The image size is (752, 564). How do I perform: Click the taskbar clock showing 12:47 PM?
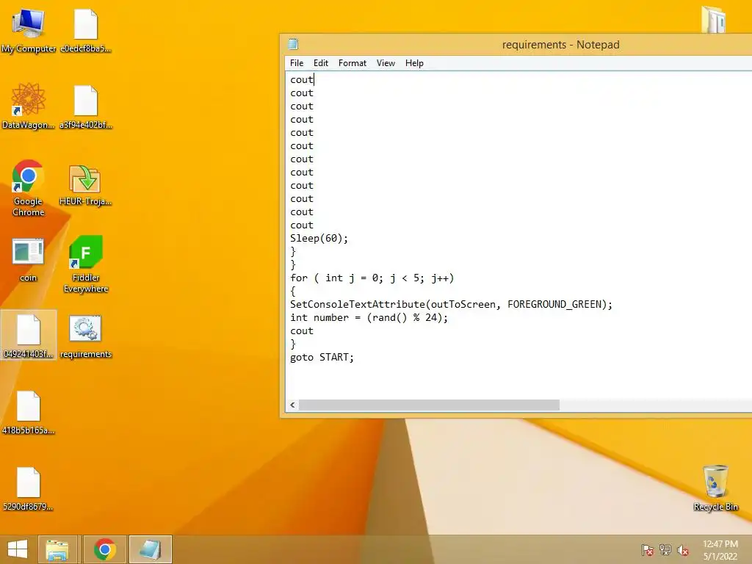click(720, 550)
